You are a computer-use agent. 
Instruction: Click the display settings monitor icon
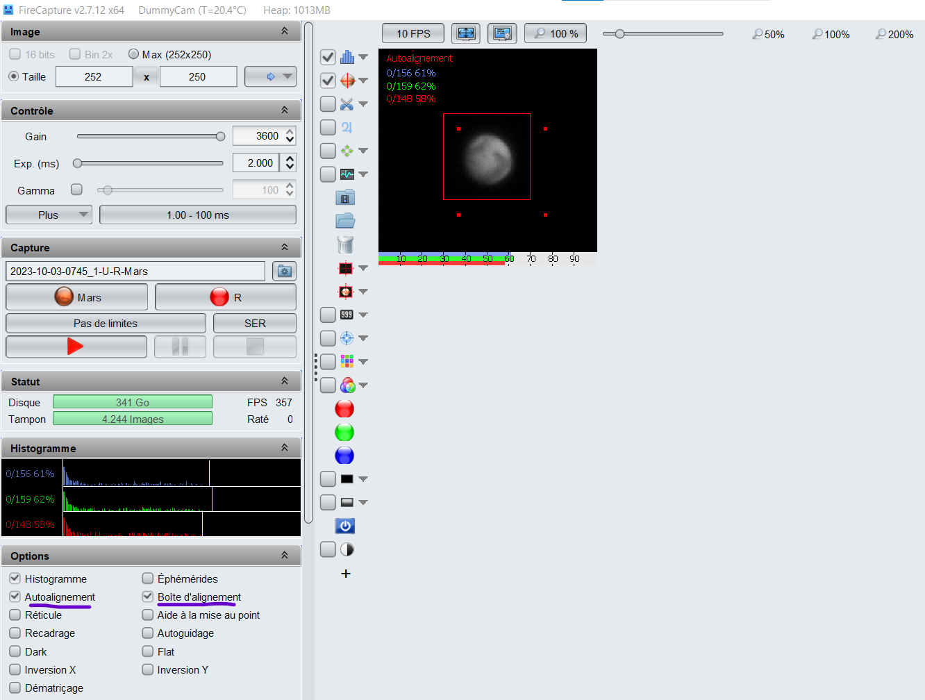tap(502, 33)
